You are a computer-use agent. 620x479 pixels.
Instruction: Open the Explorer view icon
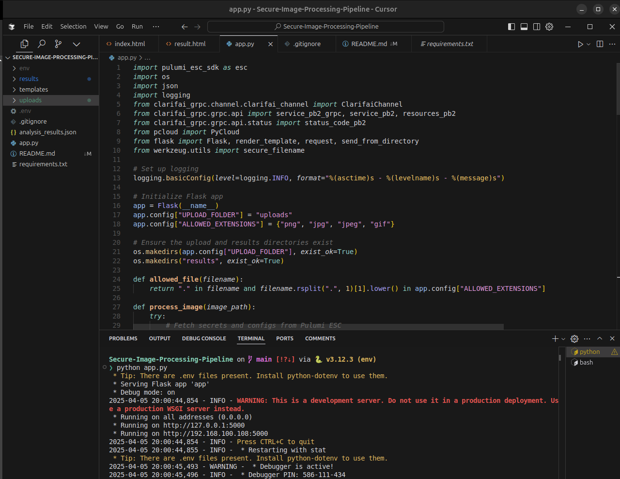24,44
